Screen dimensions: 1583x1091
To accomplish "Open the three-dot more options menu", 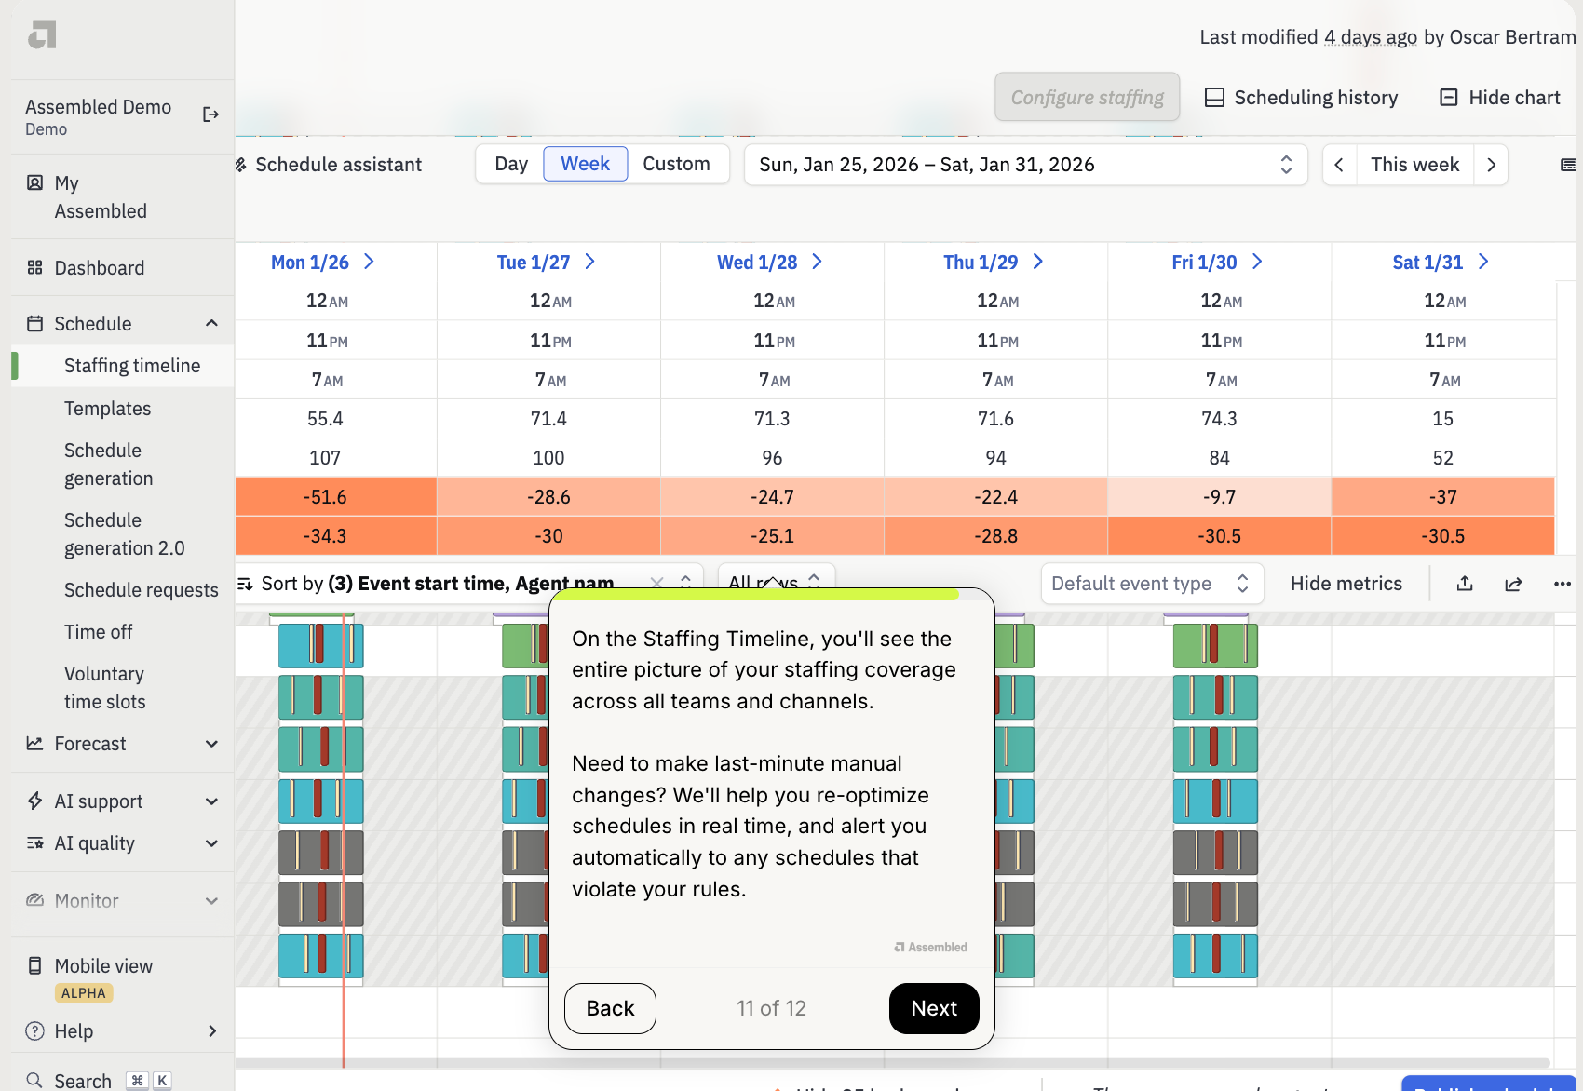I will tap(1562, 584).
